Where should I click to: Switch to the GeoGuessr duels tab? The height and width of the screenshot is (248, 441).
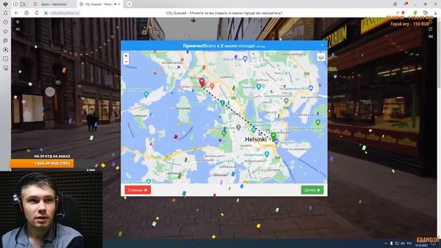[x=53, y=4]
